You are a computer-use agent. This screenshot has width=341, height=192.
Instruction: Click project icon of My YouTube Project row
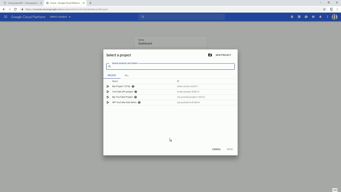pos(108,97)
